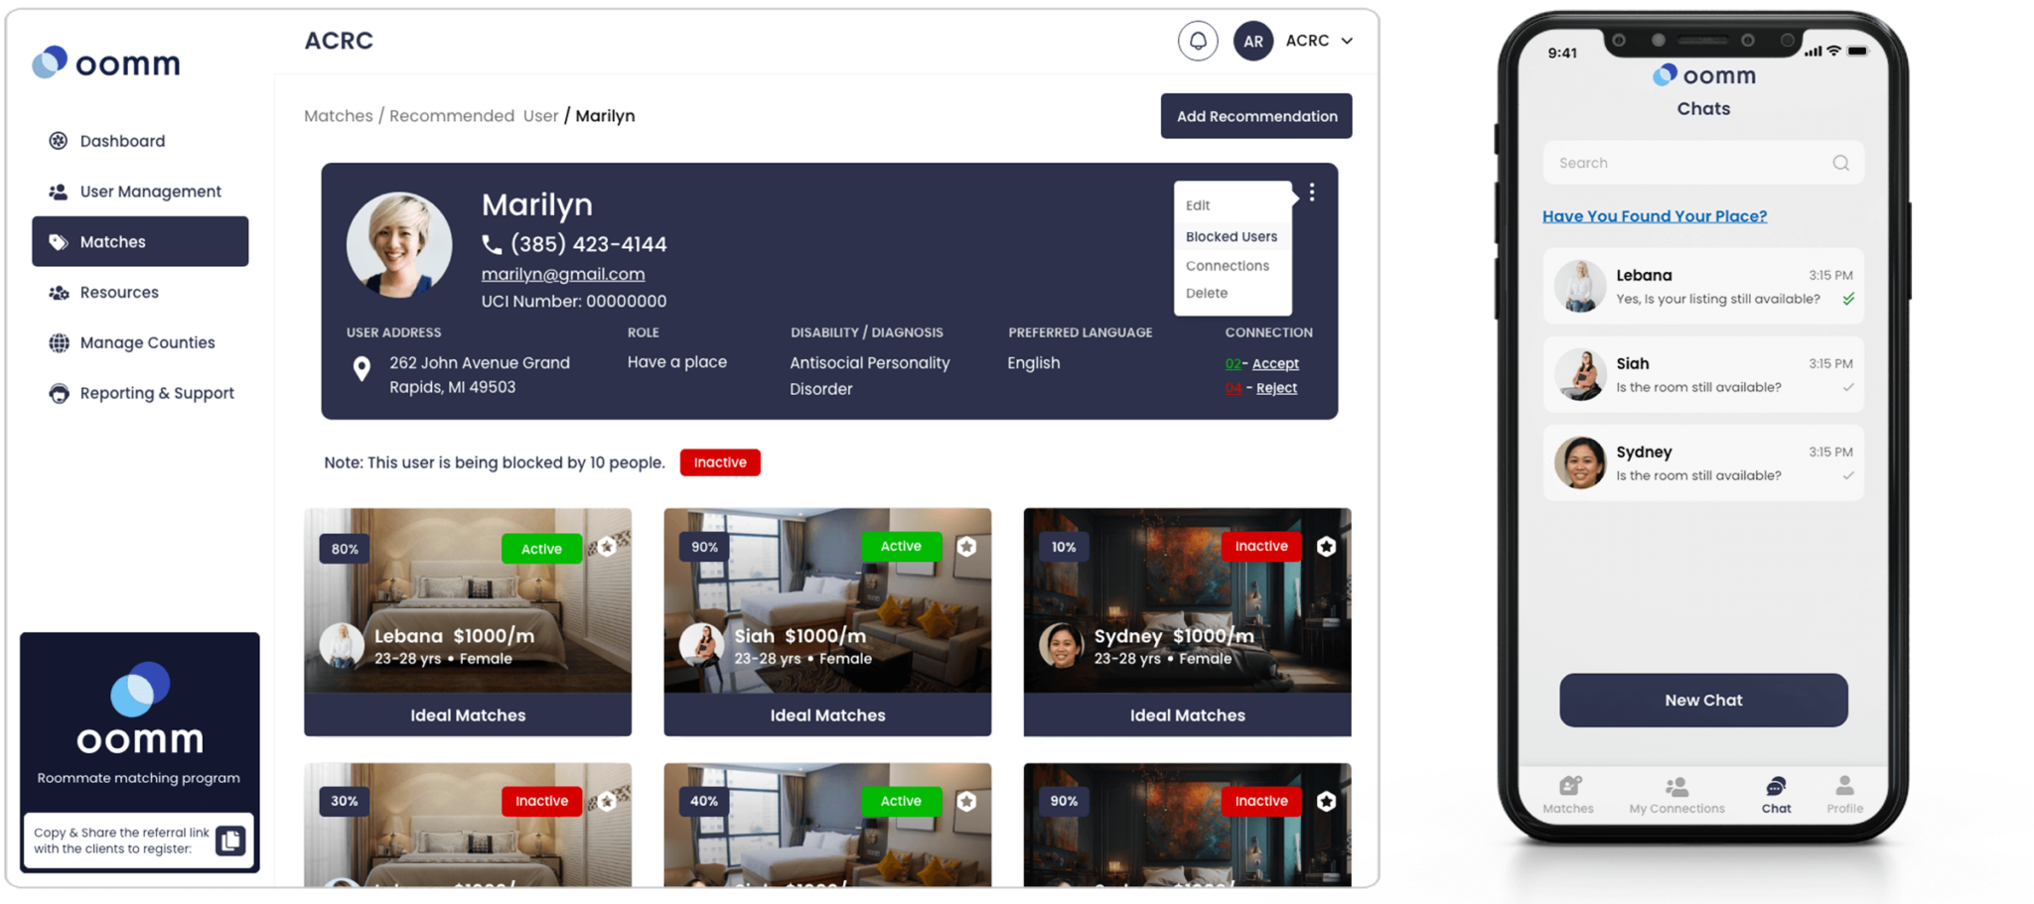The width and height of the screenshot is (2034, 904).
Task: Choose Connections in the context menu
Action: (x=1227, y=266)
